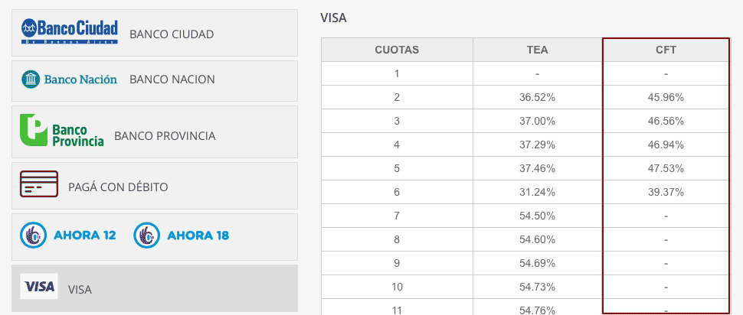The image size is (743, 315).
Task: Click the VISA heading above the table
Action: [334, 18]
